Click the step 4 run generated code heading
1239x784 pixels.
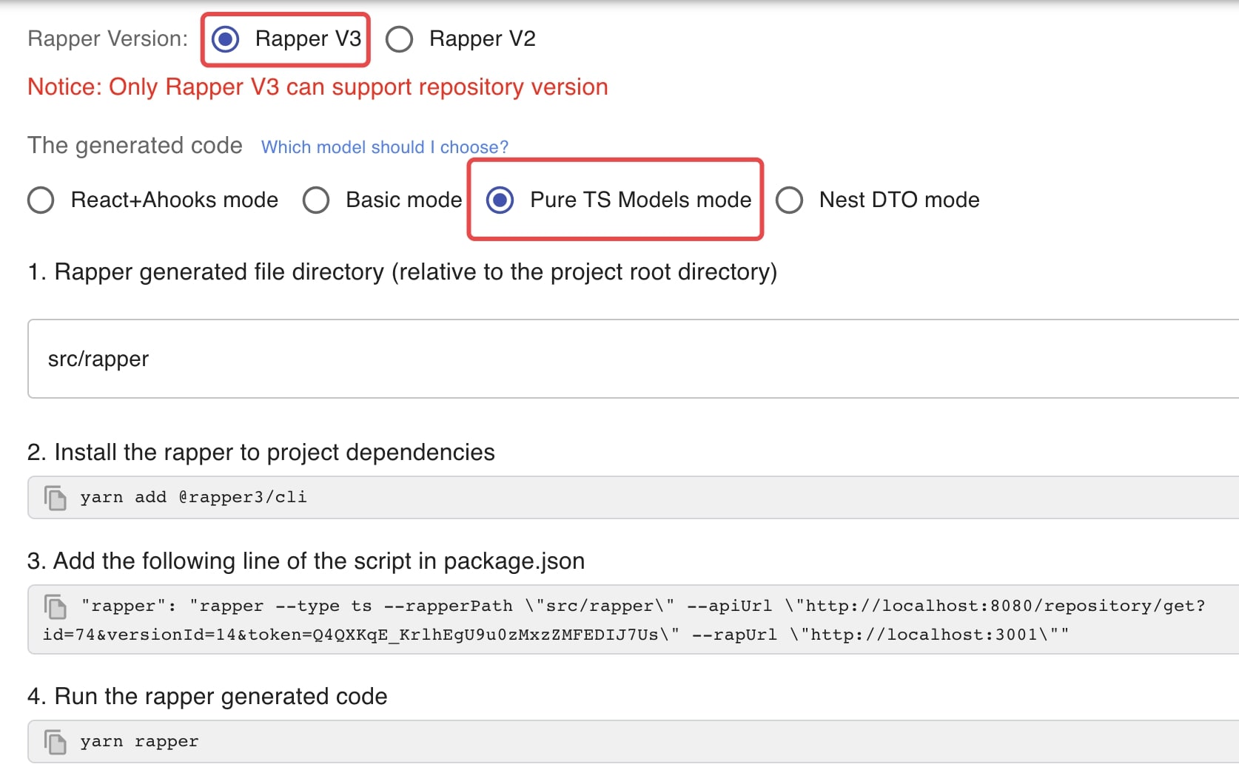[x=207, y=696]
